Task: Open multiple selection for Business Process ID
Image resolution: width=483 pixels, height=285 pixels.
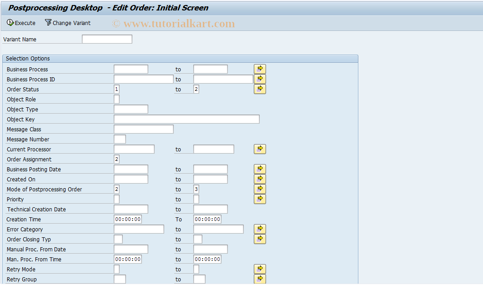Action: 260,78
